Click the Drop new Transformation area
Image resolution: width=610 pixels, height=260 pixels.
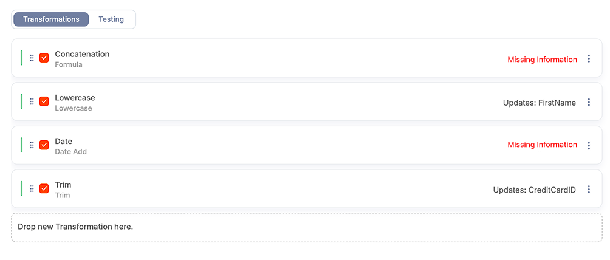pyautogui.click(x=306, y=227)
